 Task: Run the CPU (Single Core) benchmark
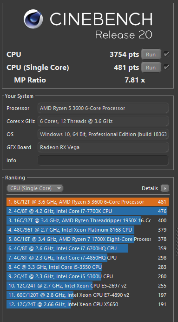151,68
